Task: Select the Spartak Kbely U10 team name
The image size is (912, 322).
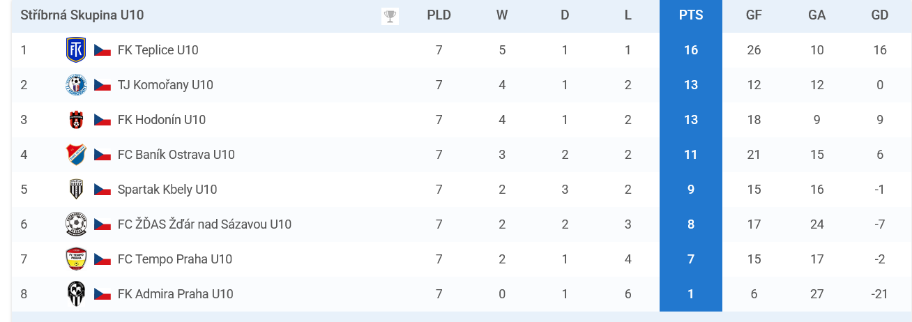Action: coord(167,190)
